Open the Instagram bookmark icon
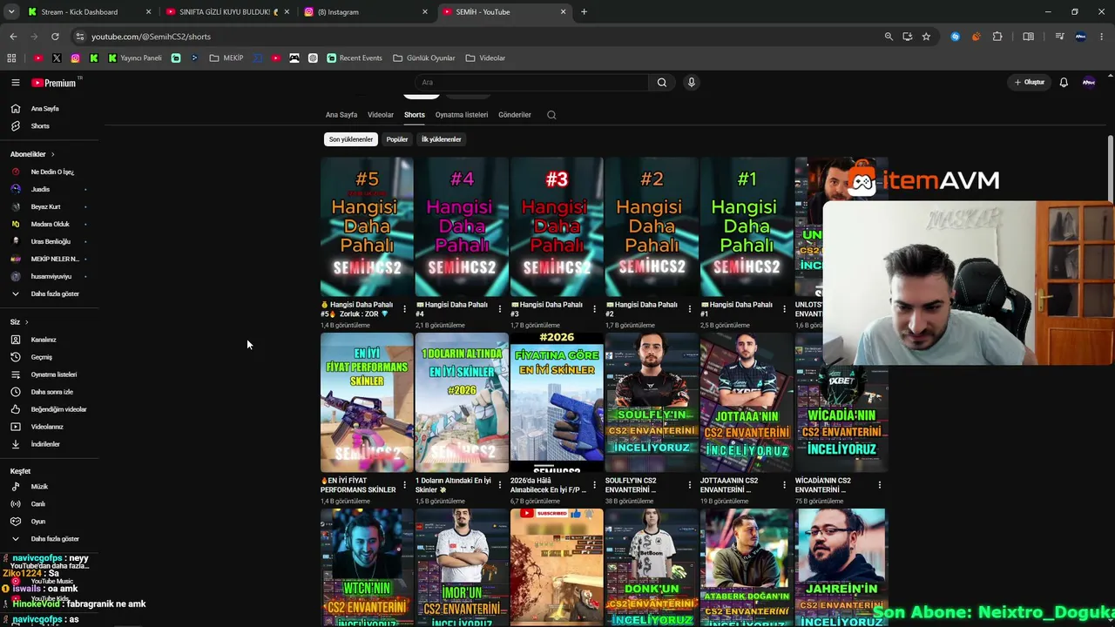Viewport: 1115px width, 627px height. point(76,58)
